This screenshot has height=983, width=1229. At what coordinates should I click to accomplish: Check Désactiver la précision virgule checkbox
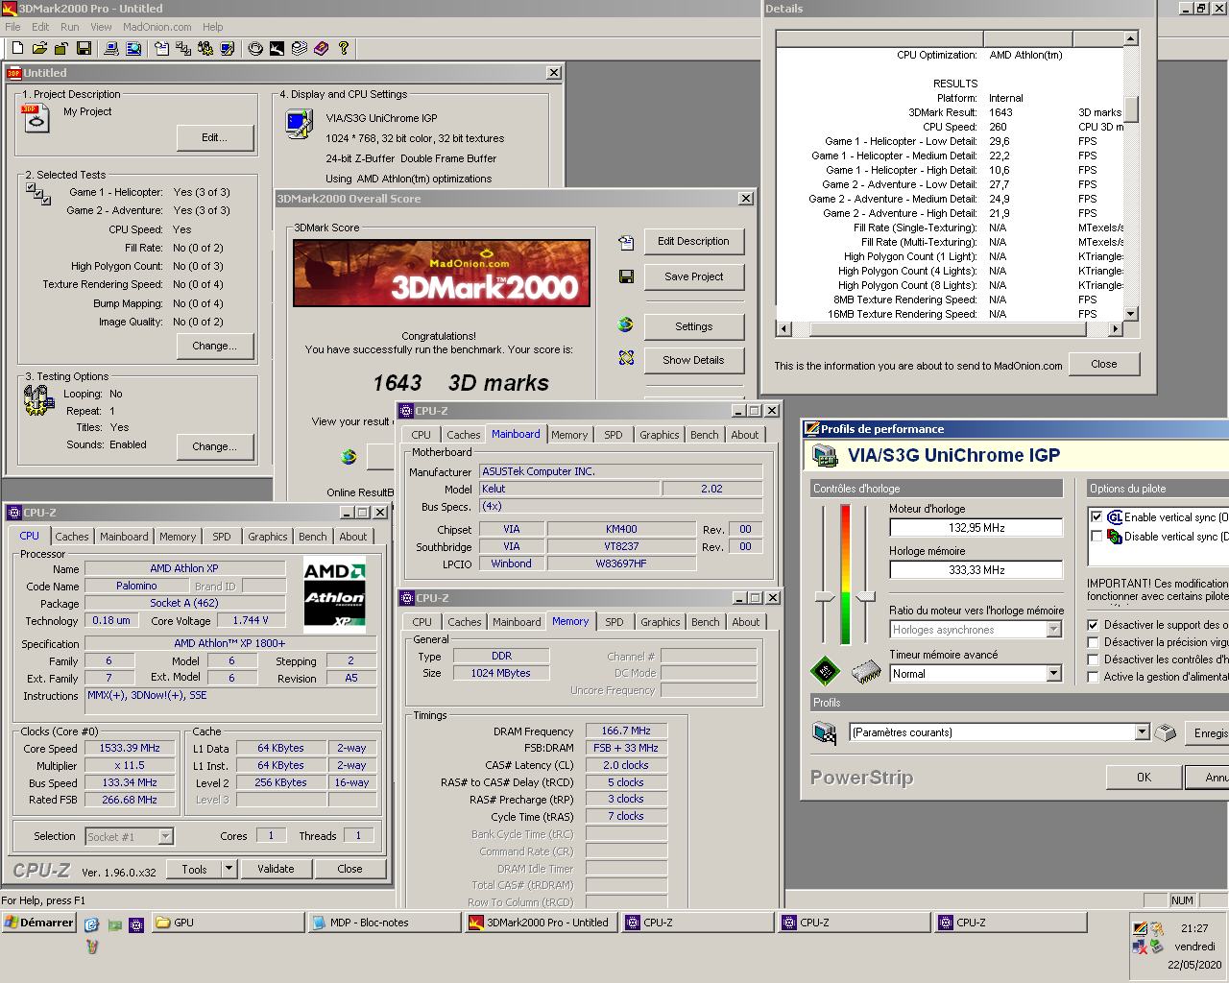1093,641
